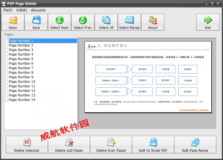The image size is (223, 160).
Task: Check the Page Number 14 checkbox
Action: 7,100
